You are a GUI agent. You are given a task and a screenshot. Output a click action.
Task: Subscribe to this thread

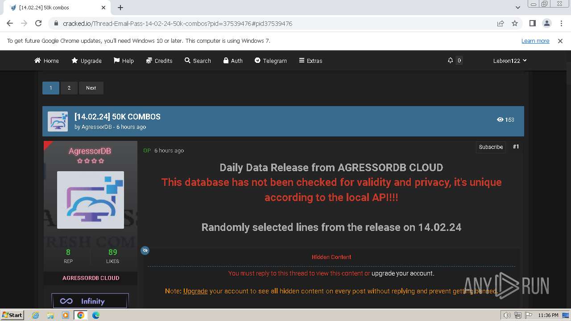click(491, 147)
